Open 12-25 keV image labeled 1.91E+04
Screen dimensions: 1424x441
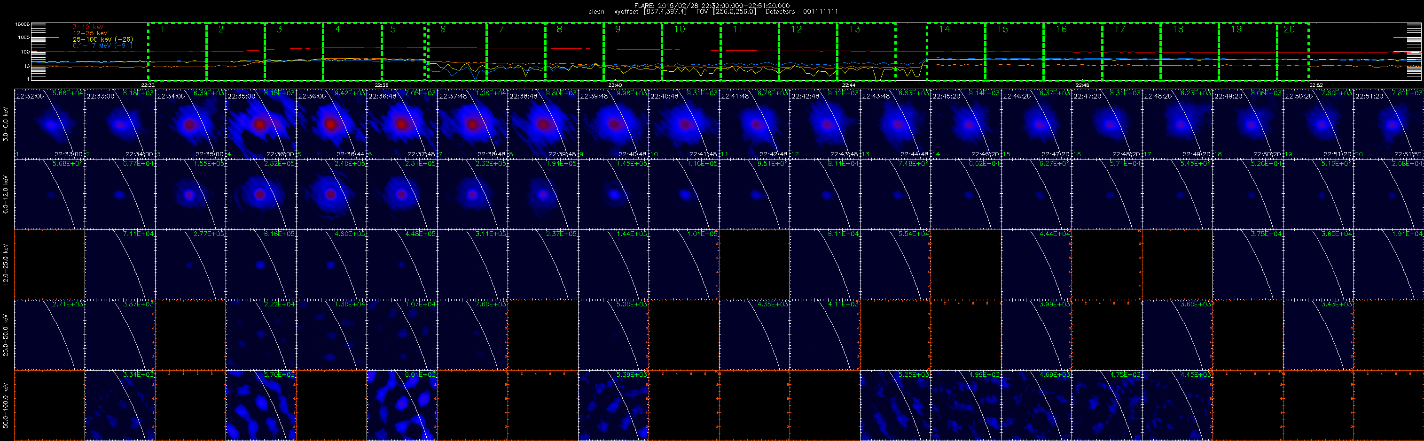pyautogui.click(x=1389, y=265)
